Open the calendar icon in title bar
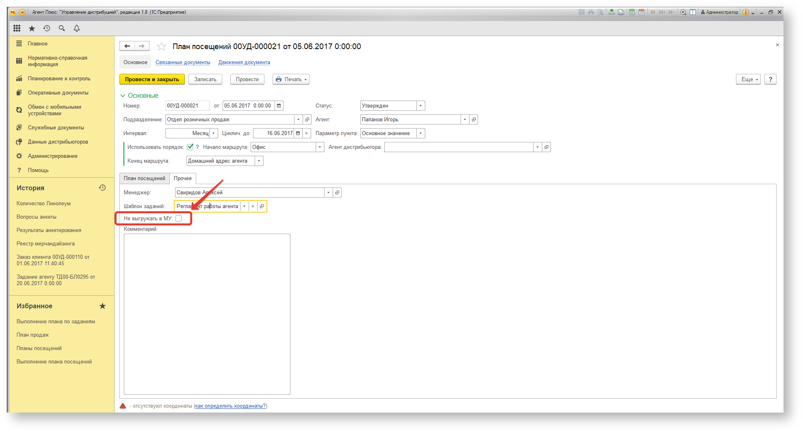This screenshot has height=432, width=803. pos(641,12)
